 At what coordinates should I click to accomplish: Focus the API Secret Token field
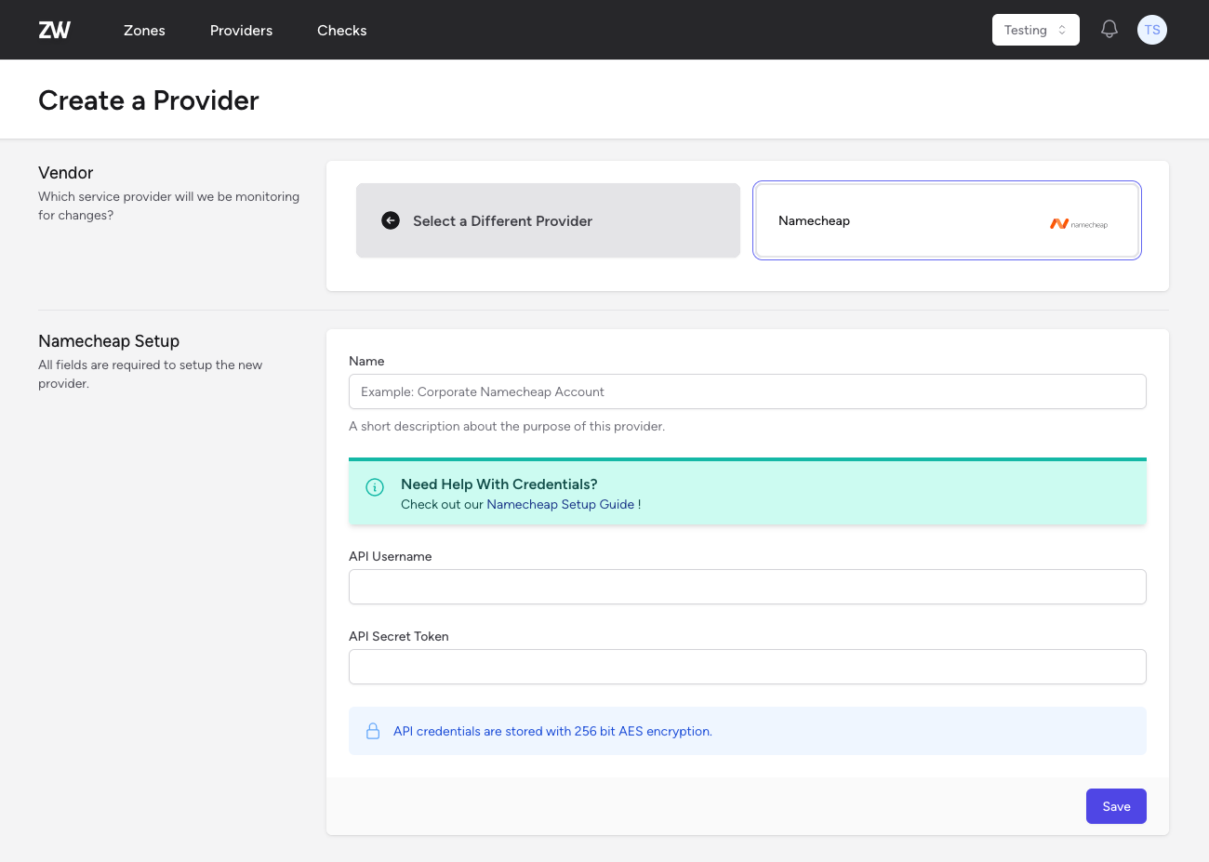(x=747, y=667)
